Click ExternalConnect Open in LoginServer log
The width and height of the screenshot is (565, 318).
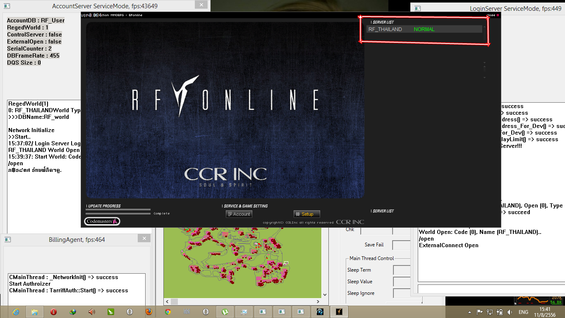coord(449,245)
